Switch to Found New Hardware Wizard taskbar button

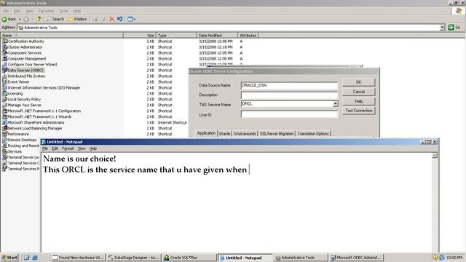tap(78, 258)
